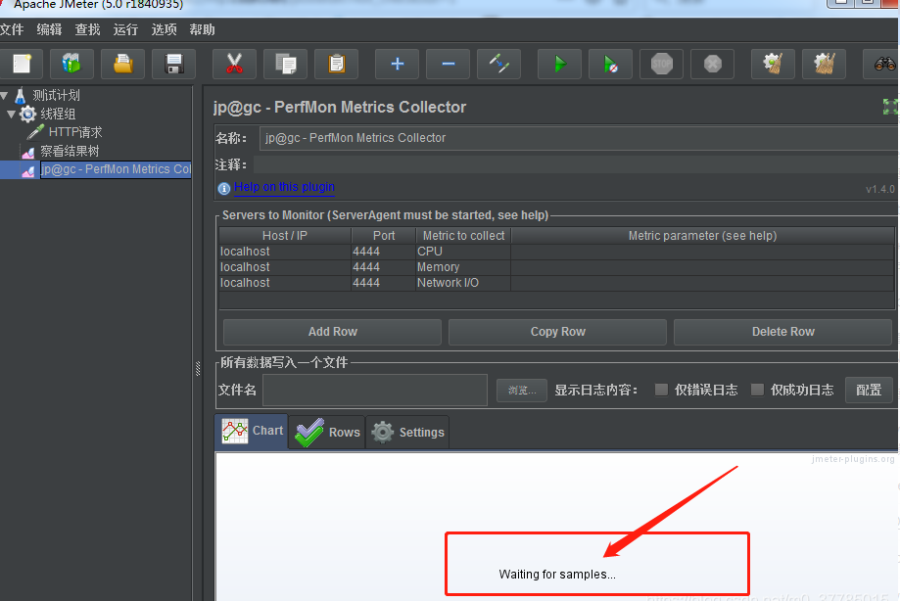
Task: Select 察看结果树 in the tree
Action: (x=70, y=152)
